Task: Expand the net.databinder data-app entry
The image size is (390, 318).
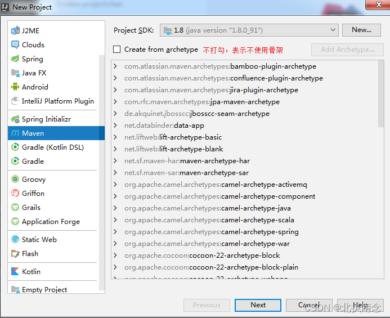Action: pos(115,126)
